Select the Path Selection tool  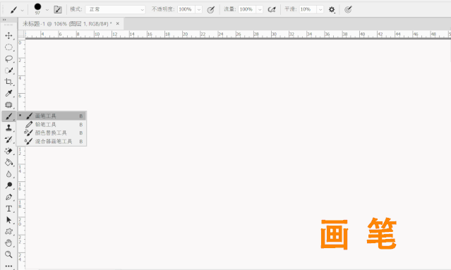[8, 220]
